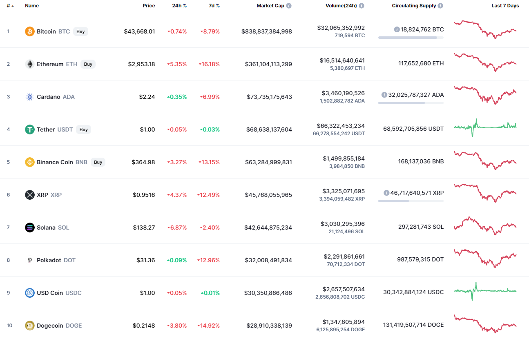This screenshot has height=337, width=529.
Task: Open Polkadot 7-day sparkline chart
Action: click(x=485, y=258)
